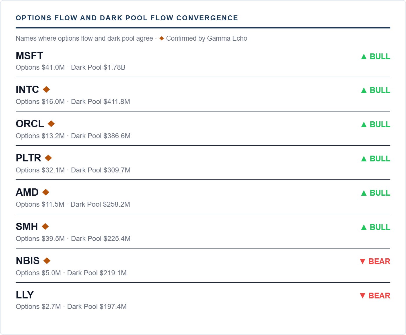Click the diamond icon beside SMH

[45, 226]
